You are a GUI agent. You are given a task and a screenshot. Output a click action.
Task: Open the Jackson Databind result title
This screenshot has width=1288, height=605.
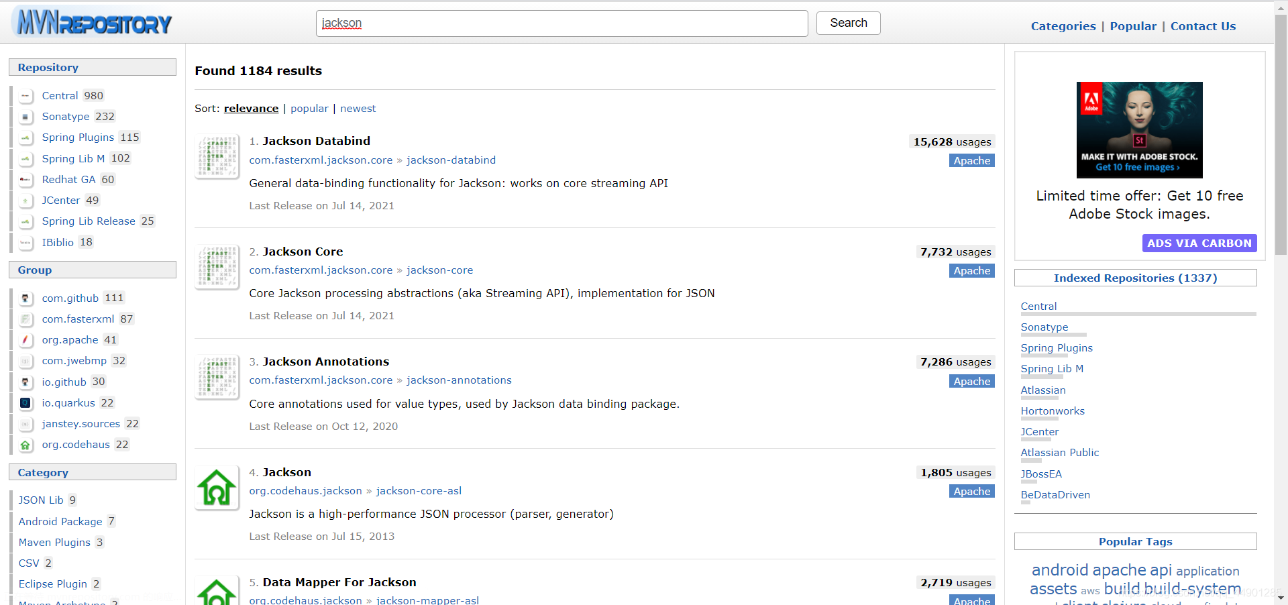316,141
